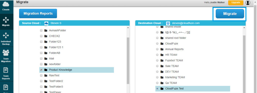Click the shared root folder icon

click(x=162, y=38)
